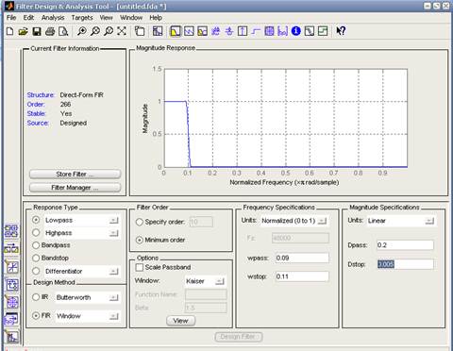Screen dimensions: 453x351
Task: Activate the Zoom In magnifier tool
Action: (82, 31)
